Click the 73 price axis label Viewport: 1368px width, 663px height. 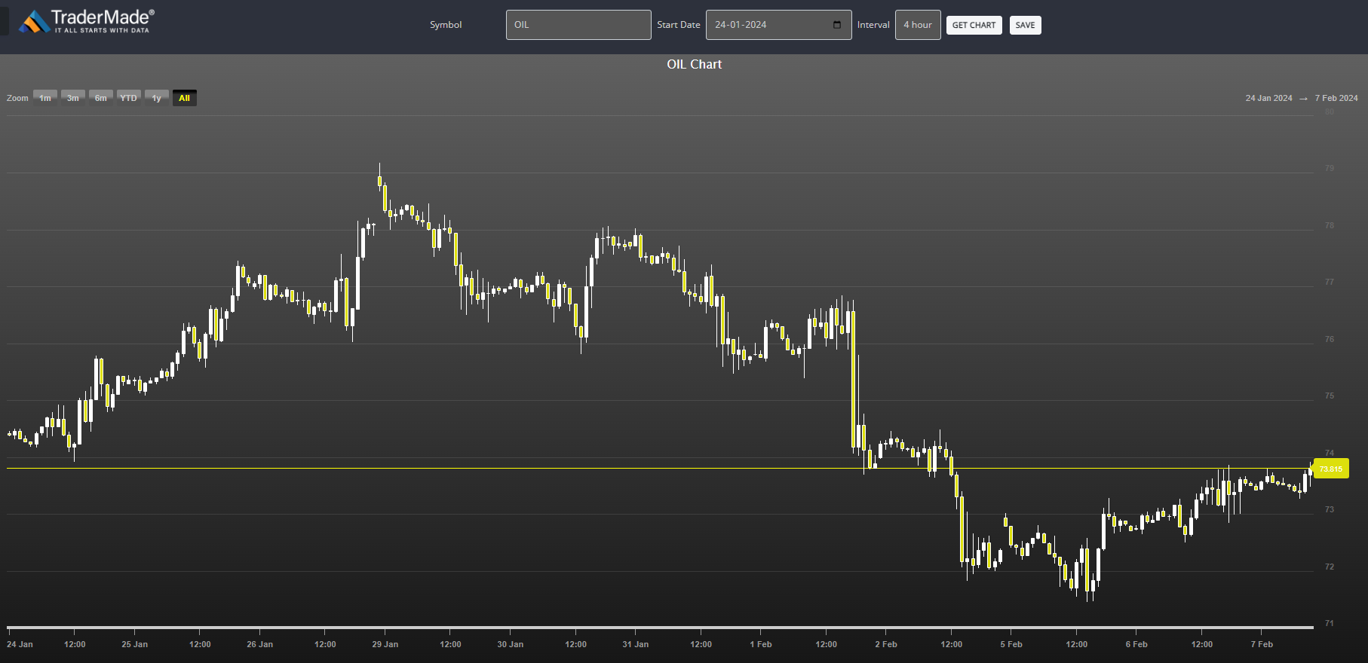tap(1330, 509)
